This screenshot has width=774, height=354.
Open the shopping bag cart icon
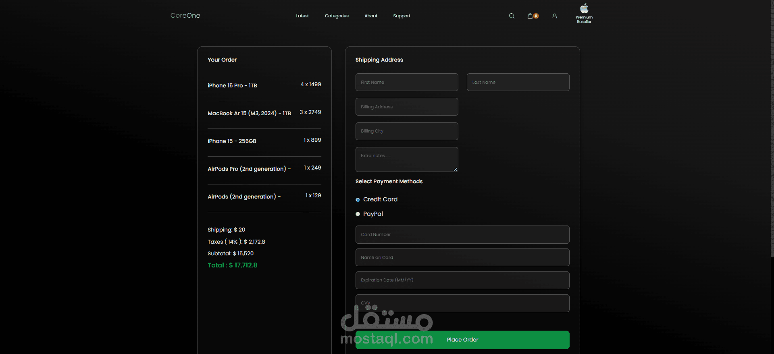(530, 16)
